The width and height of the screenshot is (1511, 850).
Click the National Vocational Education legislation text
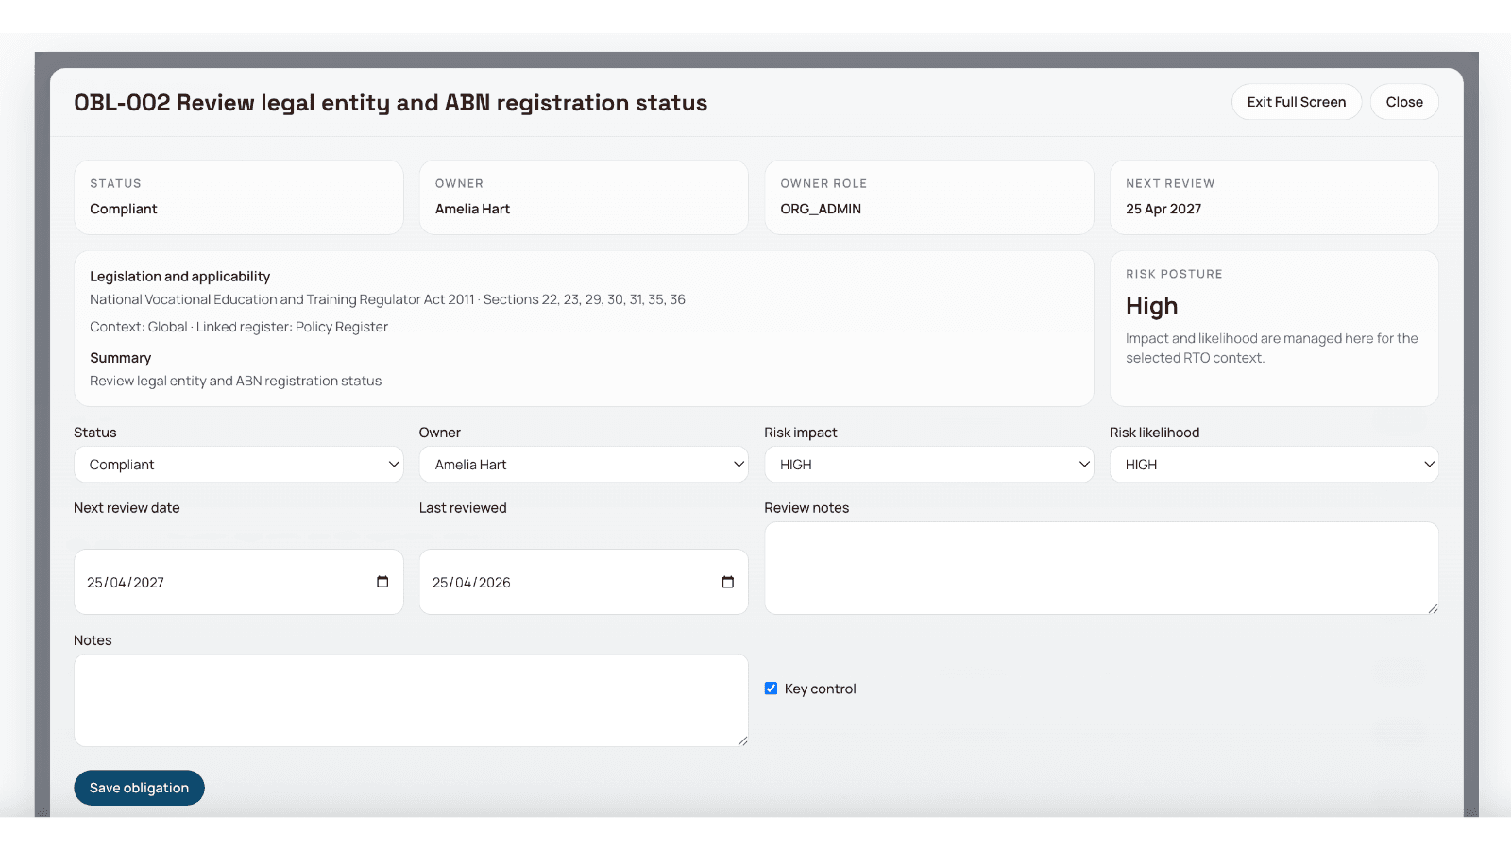point(387,299)
